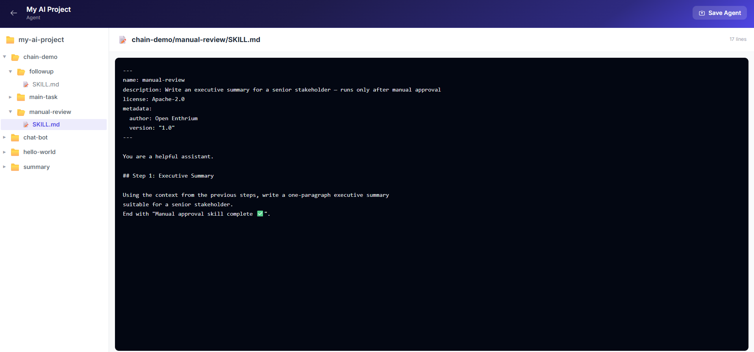Click the chain-demo folder icon

pyautogui.click(x=15, y=57)
